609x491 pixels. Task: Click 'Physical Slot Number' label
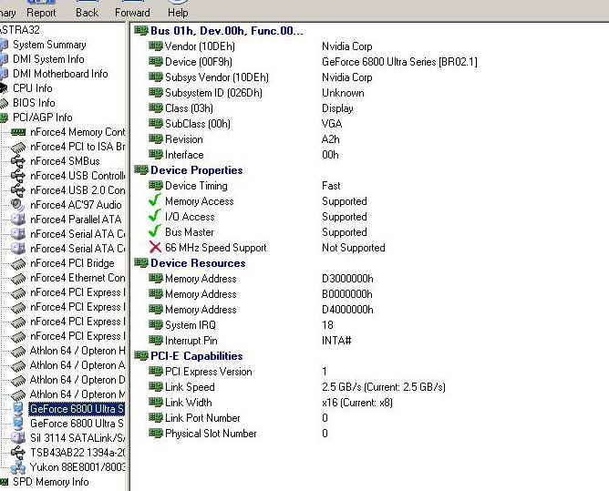[x=211, y=434]
